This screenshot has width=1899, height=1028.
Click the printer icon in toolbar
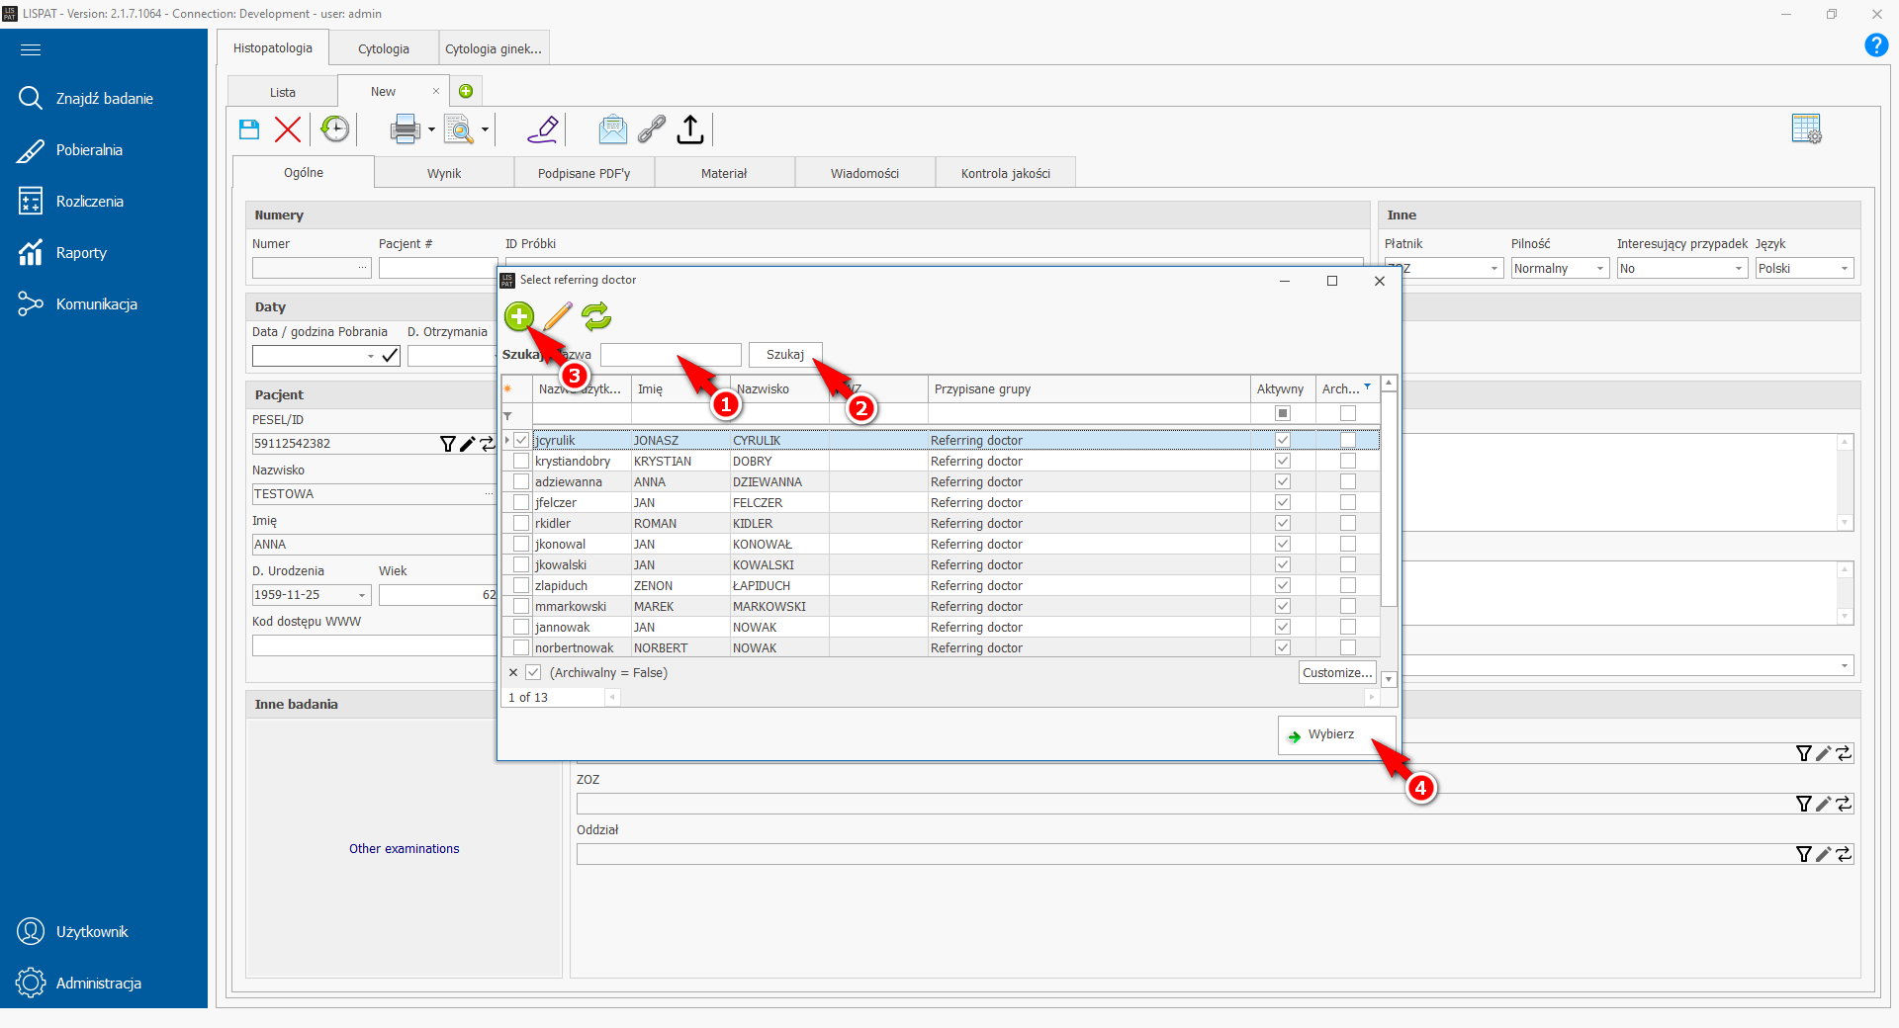[405, 129]
